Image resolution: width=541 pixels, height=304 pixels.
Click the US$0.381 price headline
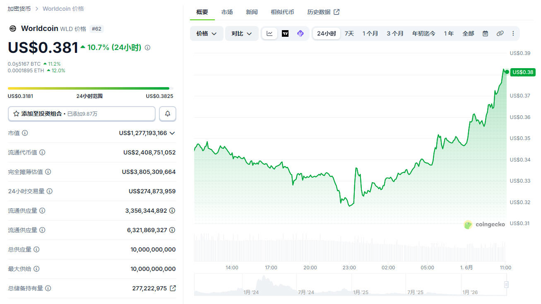click(x=43, y=48)
